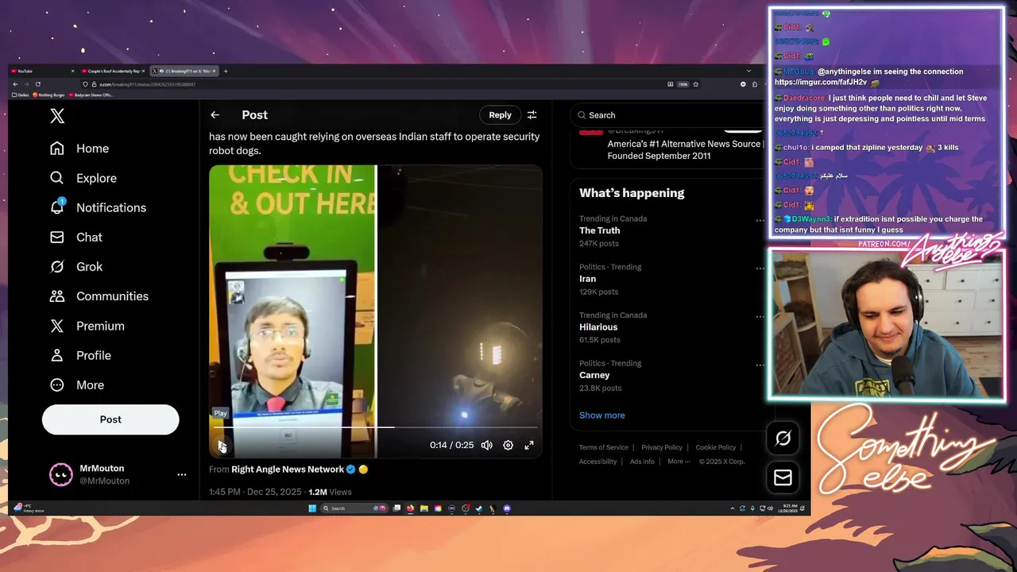Open the Windows Start menu

tap(312, 508)
